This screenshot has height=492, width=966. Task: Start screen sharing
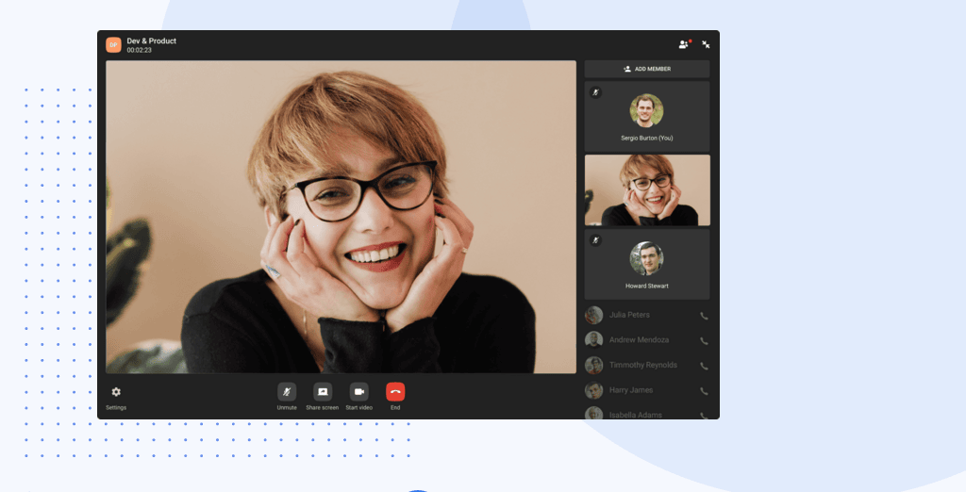[x=323, y=392]
